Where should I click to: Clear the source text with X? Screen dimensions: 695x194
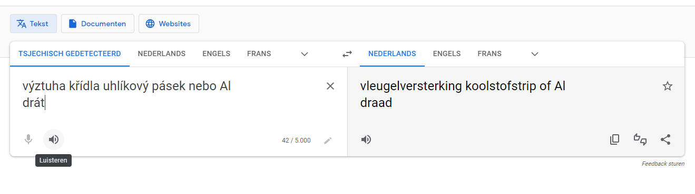[x=330, y=86]
